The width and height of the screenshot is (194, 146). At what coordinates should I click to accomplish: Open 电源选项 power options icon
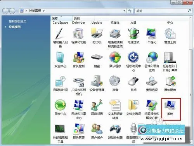133,33
